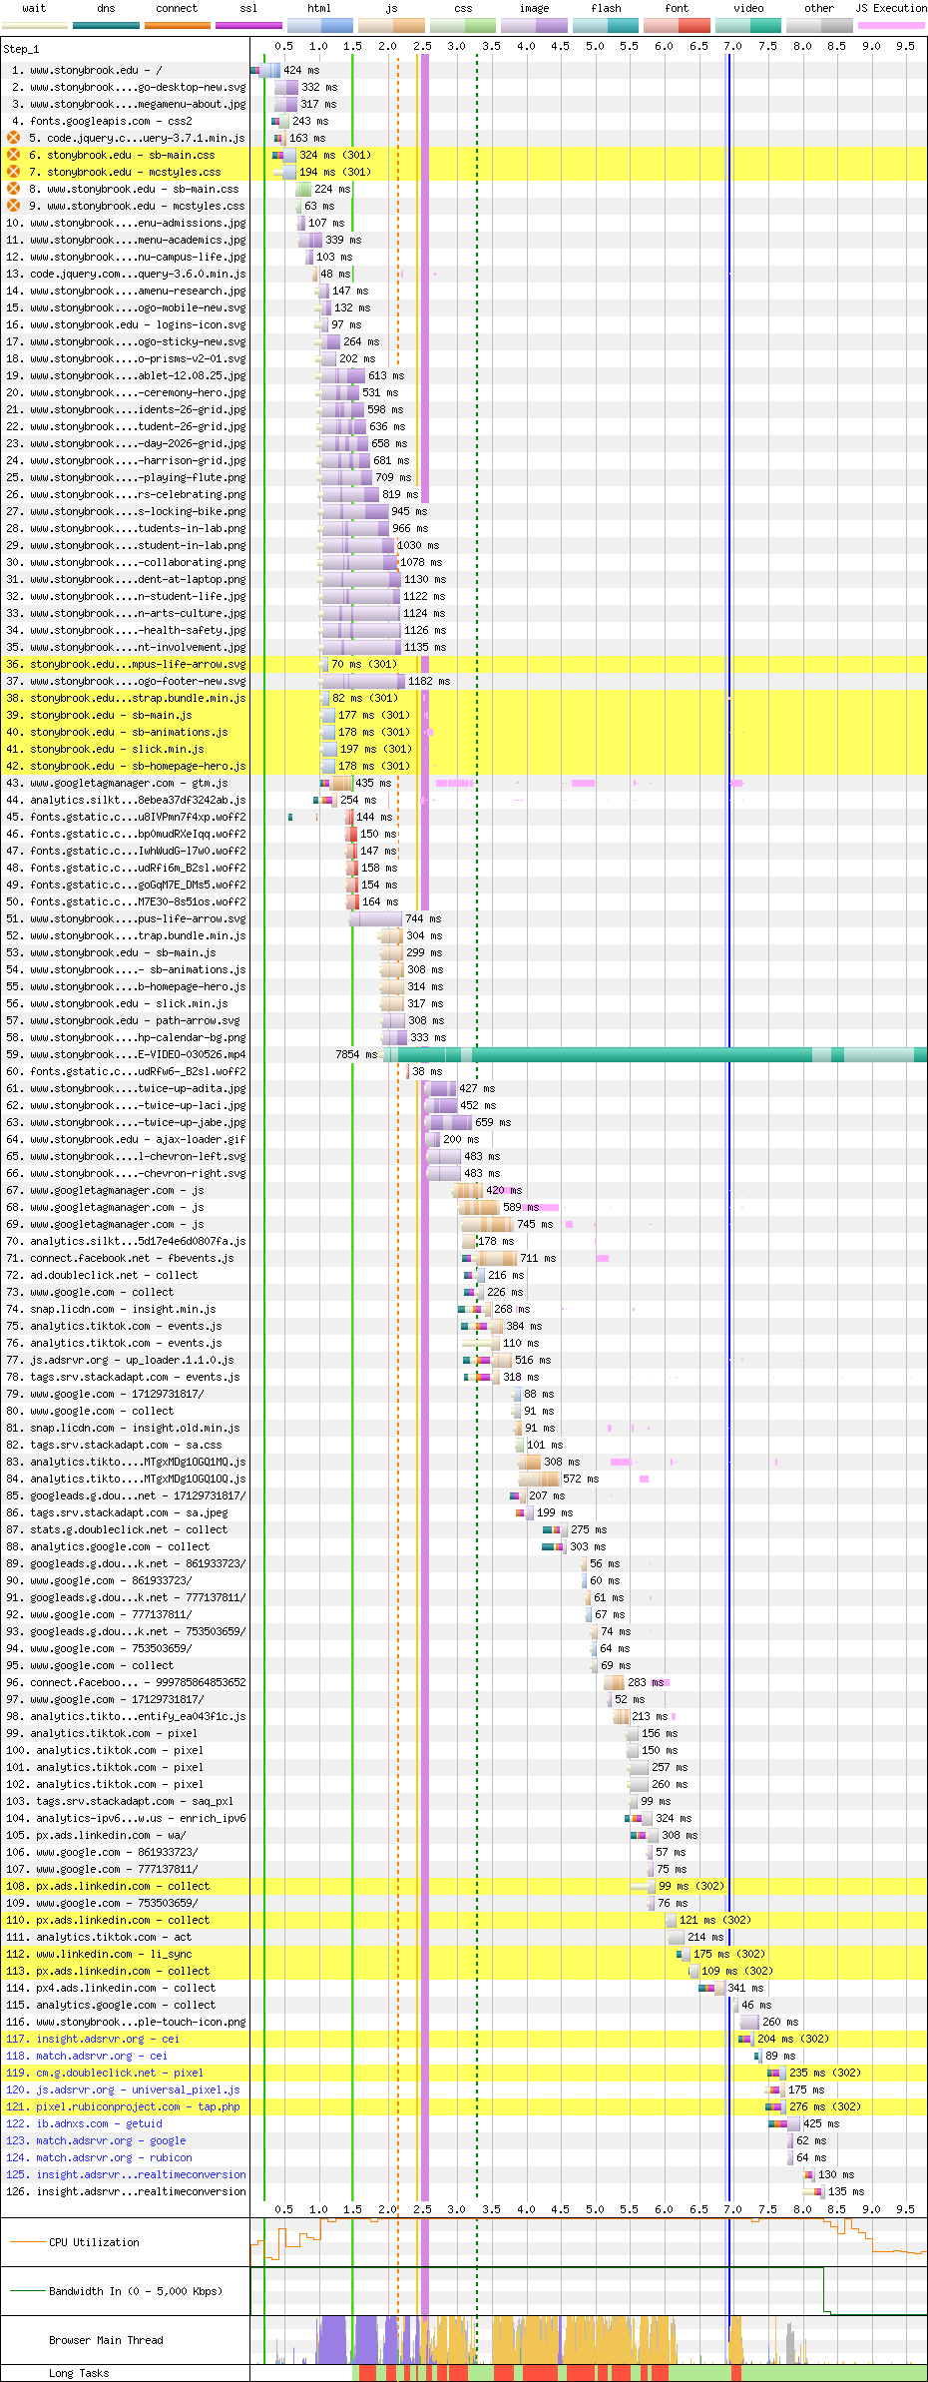This screenshot has width=928, height=2382.
Task: Click the dns legend color bar
Action: 106,25
